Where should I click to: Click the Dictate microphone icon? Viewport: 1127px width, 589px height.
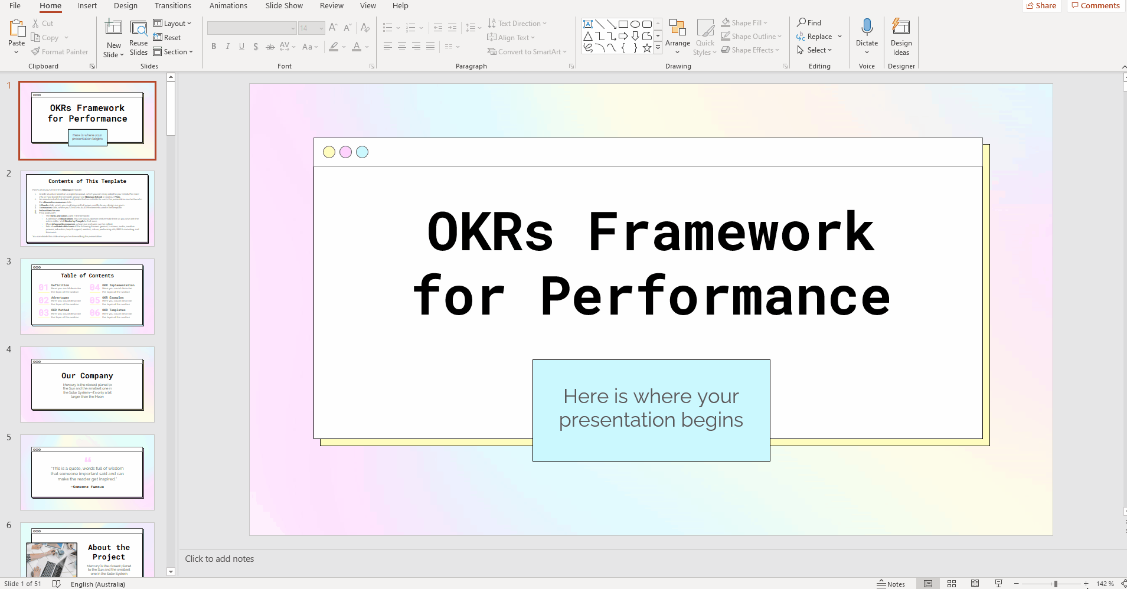tap(866, 27)
